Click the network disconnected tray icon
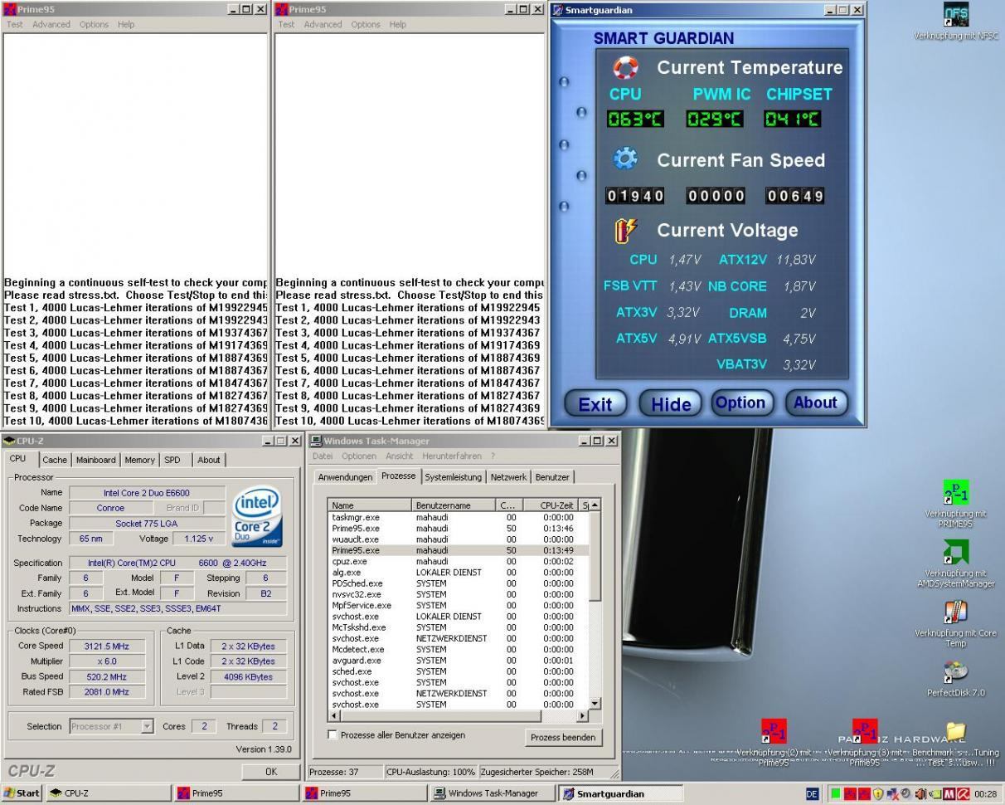The image size is (1005, 805). pos(891,793)
